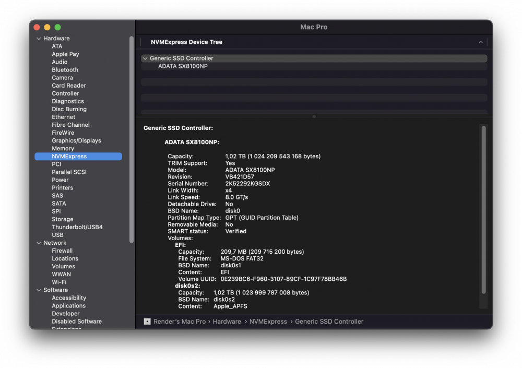
Task: Open Firewall under Network
Action: [x=62, y=251]
